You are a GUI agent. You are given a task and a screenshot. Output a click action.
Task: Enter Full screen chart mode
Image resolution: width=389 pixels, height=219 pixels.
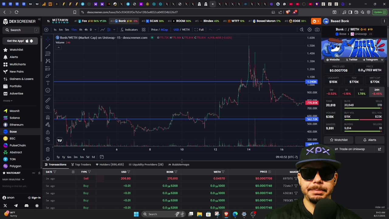199,30
